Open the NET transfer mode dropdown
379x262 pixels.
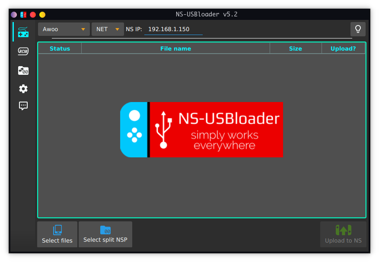(108, 29)
